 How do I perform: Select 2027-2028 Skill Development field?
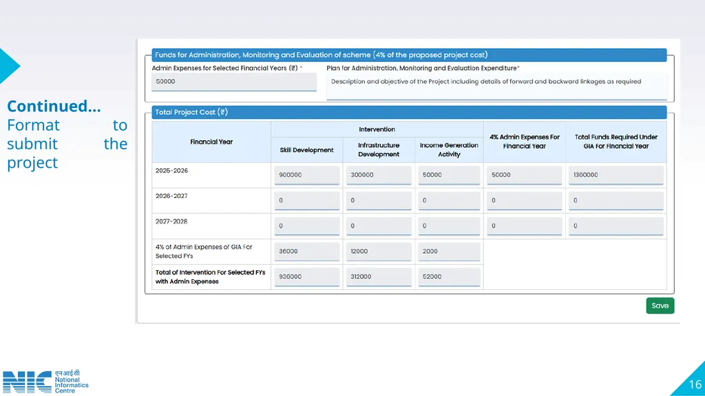306,226
